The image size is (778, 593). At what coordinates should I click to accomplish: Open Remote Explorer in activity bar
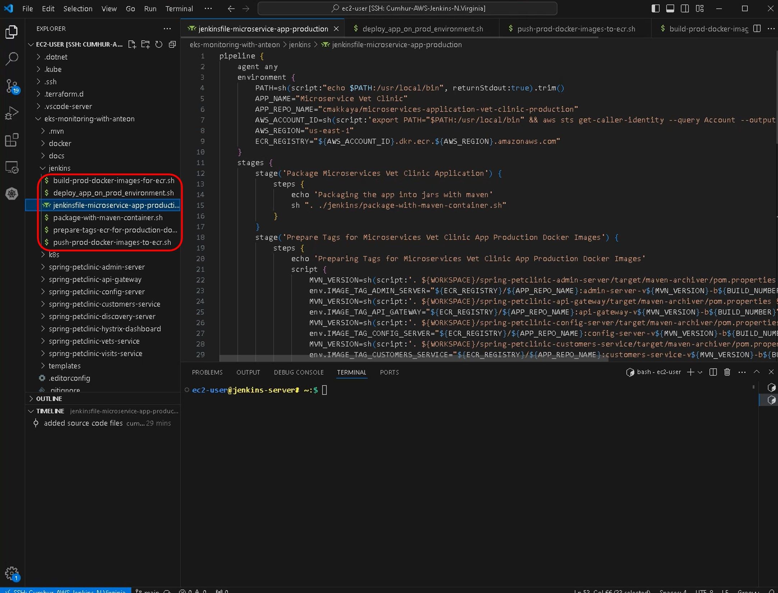(x=12, y=167)
